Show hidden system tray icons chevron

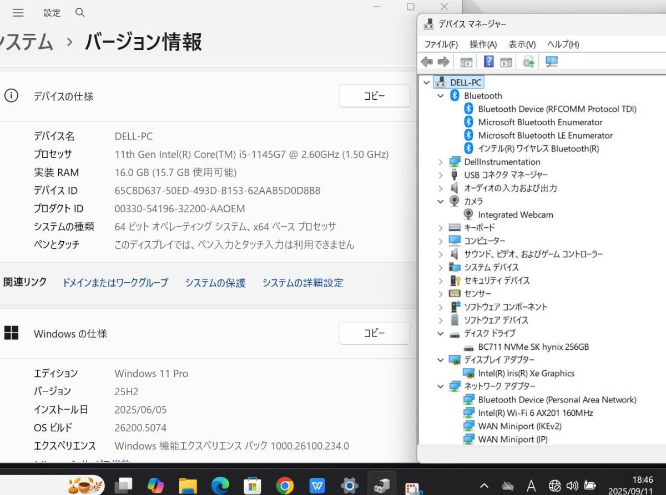484,486
